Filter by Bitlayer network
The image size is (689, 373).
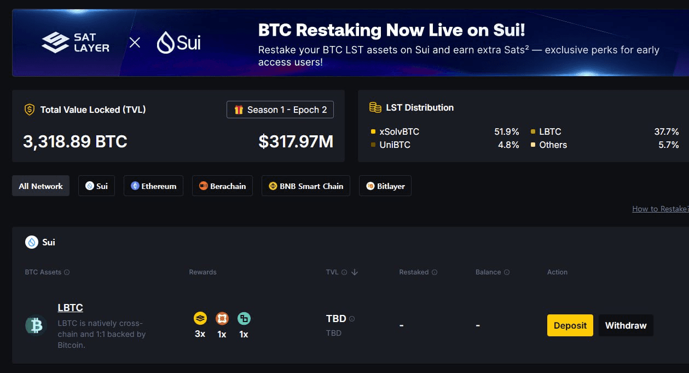[385, 186]
